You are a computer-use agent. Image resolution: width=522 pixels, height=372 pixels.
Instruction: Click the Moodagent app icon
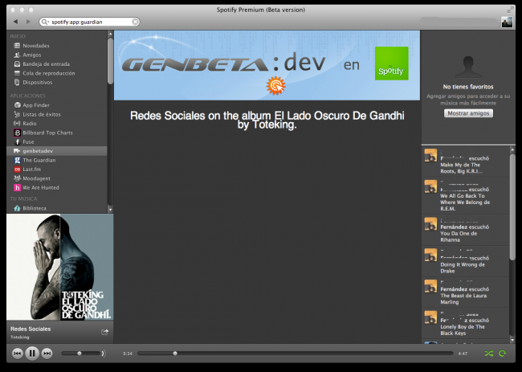(x=17, y=178)
